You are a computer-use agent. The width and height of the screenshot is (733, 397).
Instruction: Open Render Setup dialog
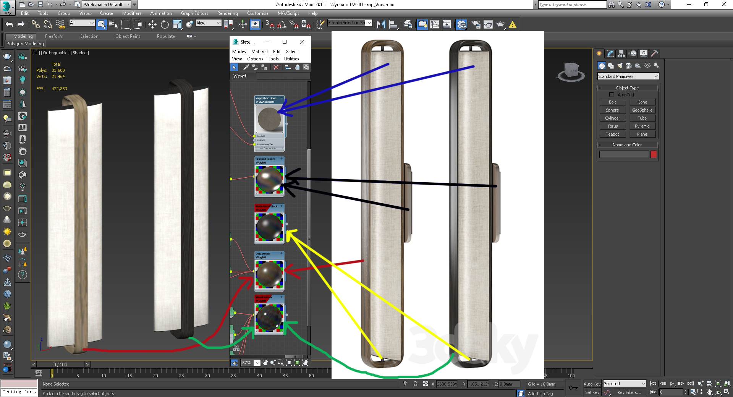point(476,24)
